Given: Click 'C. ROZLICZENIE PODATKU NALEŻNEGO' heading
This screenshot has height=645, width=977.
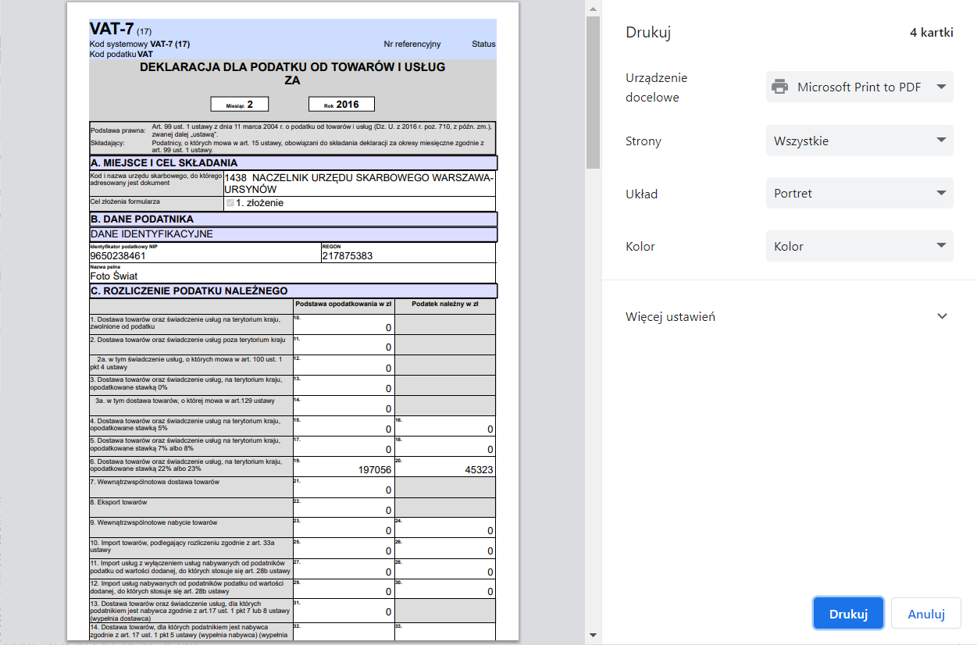Looking at the screenshot, I should 189,290.
